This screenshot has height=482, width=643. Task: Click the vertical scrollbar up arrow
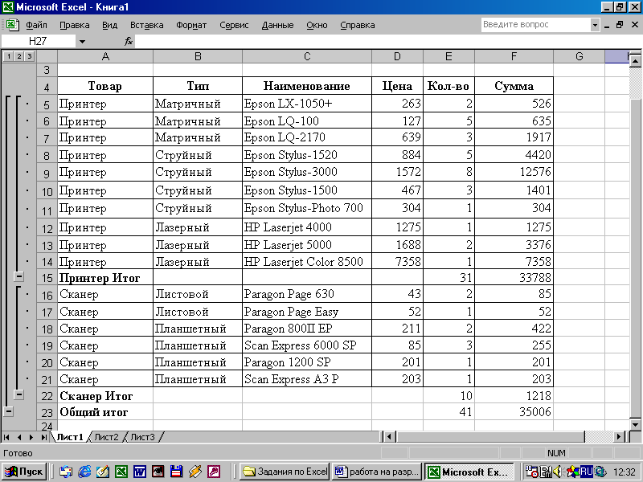click(x=635, y=62)
